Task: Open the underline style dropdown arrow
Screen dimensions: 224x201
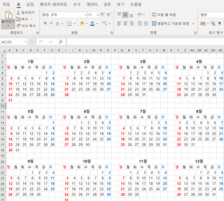Action: click(x=62, y=24)
